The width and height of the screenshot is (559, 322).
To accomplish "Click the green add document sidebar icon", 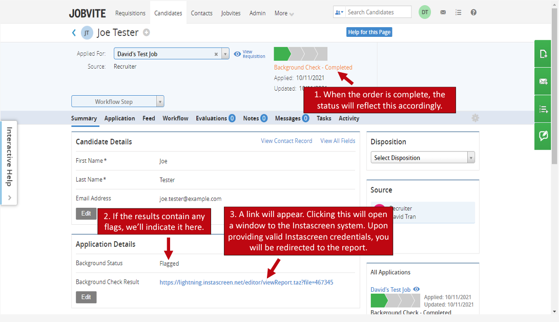I will 543,54.
